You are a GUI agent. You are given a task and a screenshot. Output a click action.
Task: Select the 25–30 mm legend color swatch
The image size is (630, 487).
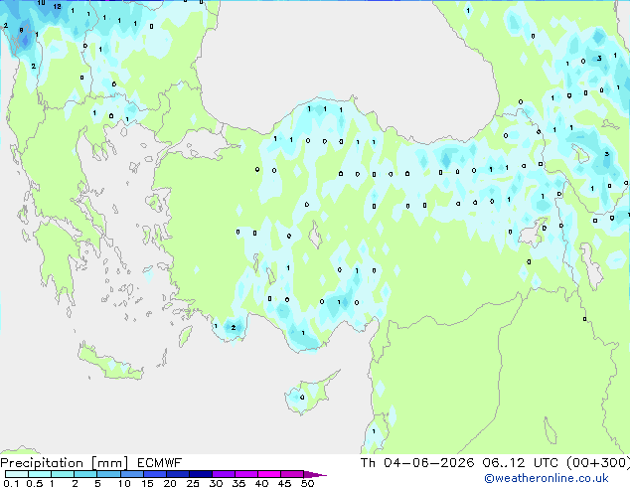201,474
